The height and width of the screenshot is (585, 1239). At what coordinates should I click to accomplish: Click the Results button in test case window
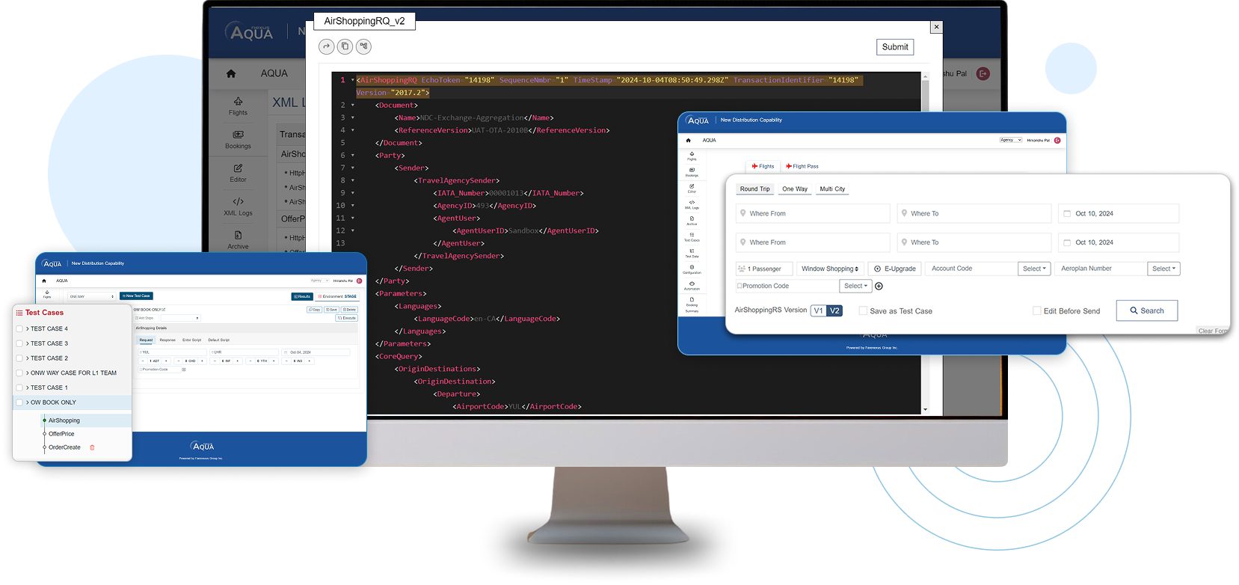(302, 296)
